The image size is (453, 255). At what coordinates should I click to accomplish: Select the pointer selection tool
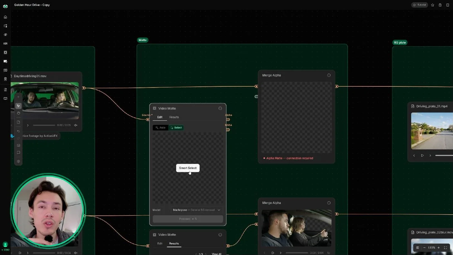[18, 106]
